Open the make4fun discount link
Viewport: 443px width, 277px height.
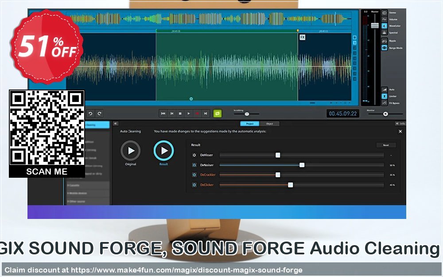187,270
